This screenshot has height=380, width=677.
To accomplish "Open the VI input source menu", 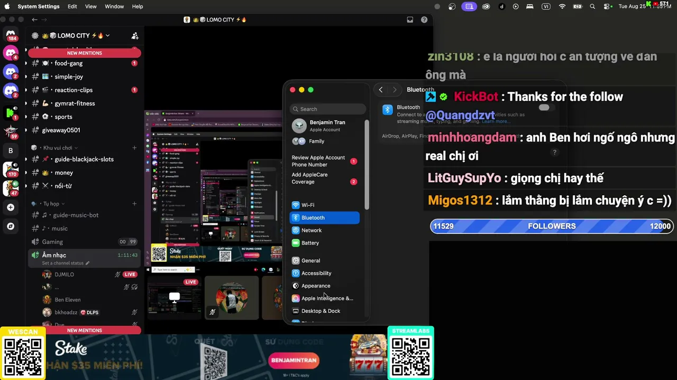I will (546, 6).
